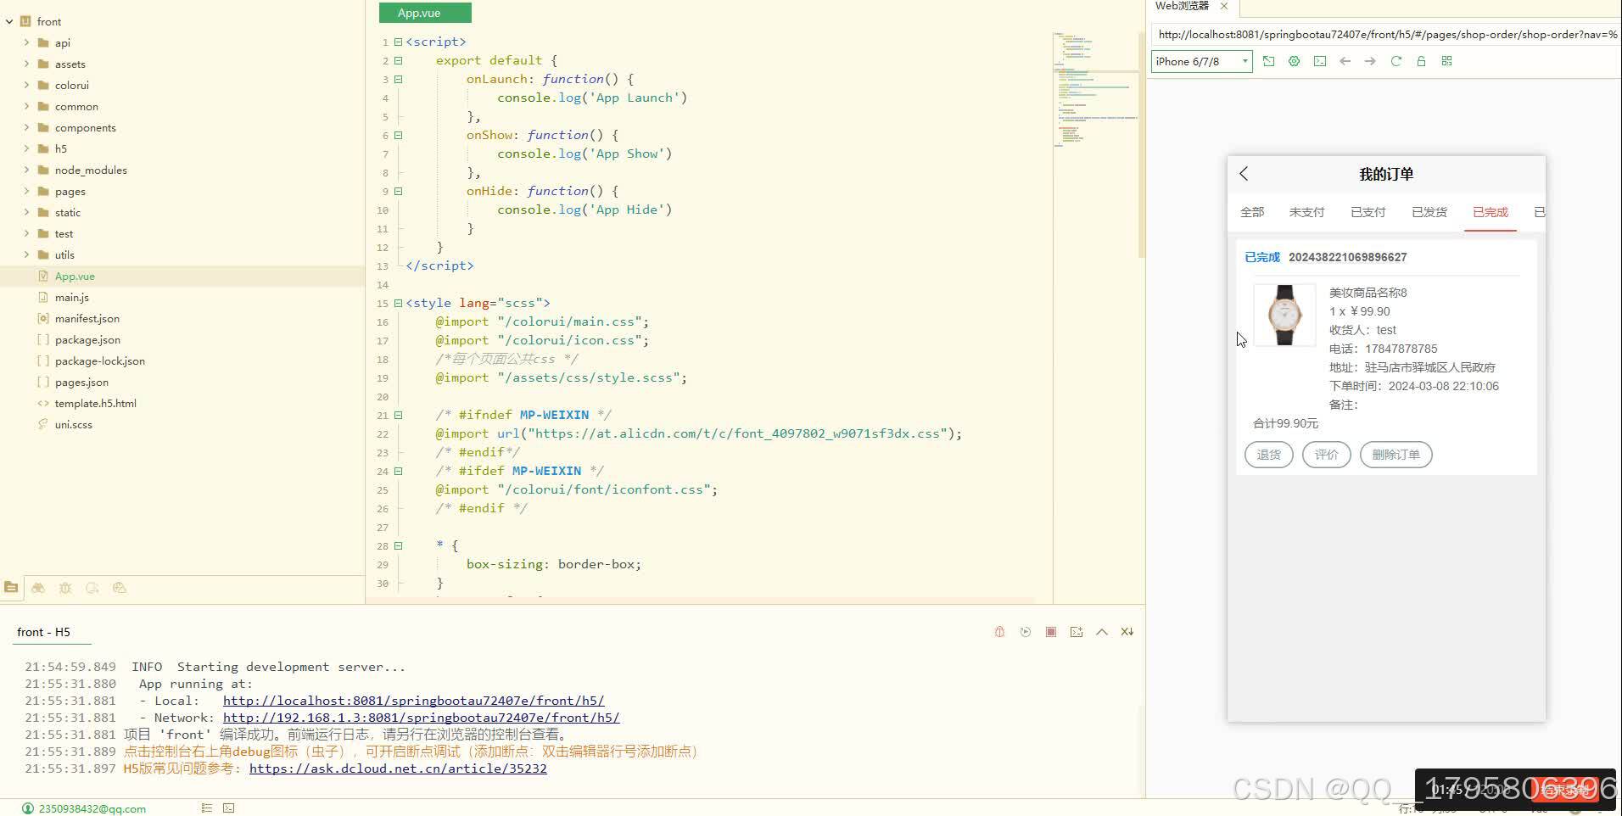
Task: Open the project files view icon in sidebar bottom
Action: point(11,587)
